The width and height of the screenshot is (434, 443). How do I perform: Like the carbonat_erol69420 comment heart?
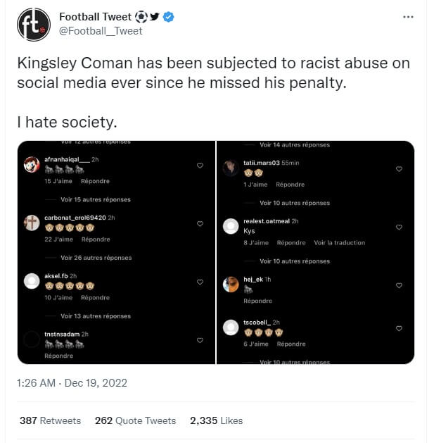coord(200,224)
